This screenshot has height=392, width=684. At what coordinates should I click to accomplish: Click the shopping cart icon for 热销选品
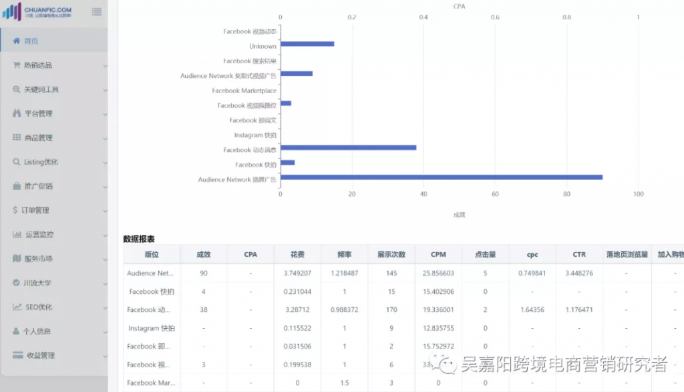[17, 65]
